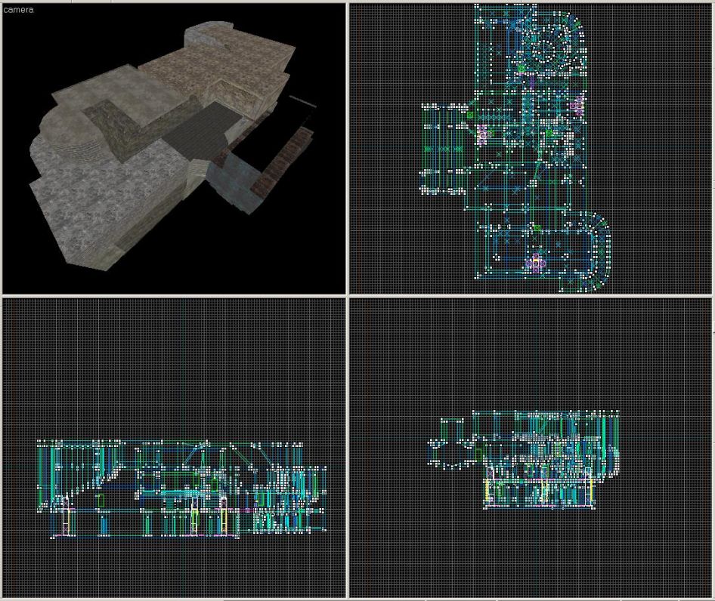715x601 pixels.
Task: Click the center intersection of the four viewport splitters
Action: tap(347, 295)
